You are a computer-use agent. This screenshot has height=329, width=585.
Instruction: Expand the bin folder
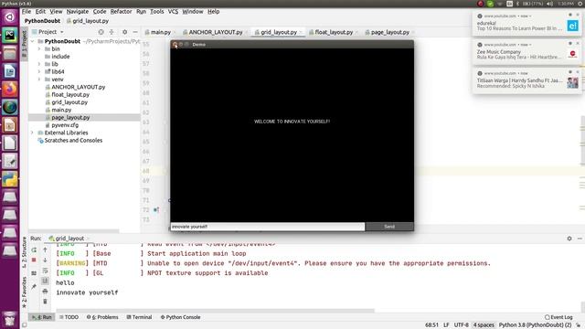[x=39, y=48]
